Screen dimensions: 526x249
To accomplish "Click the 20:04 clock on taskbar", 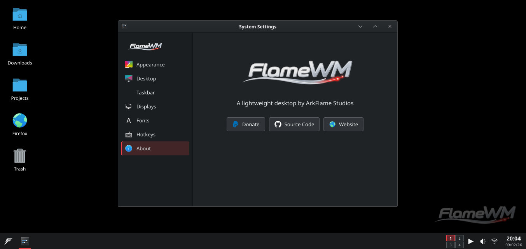I will tap(514, 239).
